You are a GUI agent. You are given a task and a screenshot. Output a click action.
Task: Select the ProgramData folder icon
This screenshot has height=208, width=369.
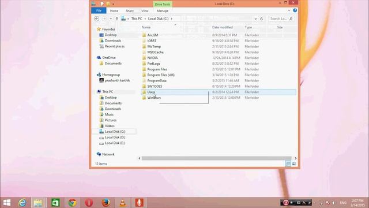(x=144, y=81)
